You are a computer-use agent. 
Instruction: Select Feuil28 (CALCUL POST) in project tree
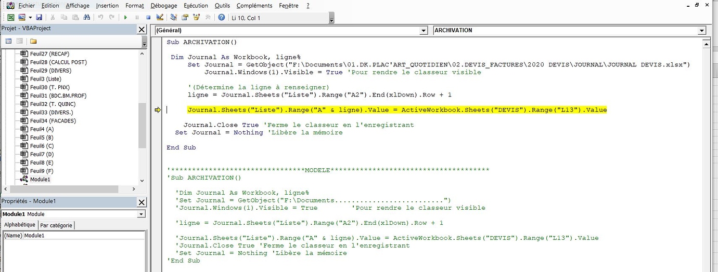58,62
